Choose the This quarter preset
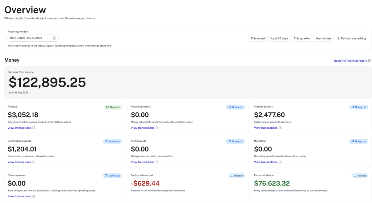372x203 pixels. pos(302,38)
